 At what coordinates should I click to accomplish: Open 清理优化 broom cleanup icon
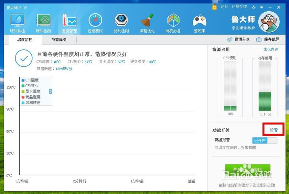click(x=147, y=20)
